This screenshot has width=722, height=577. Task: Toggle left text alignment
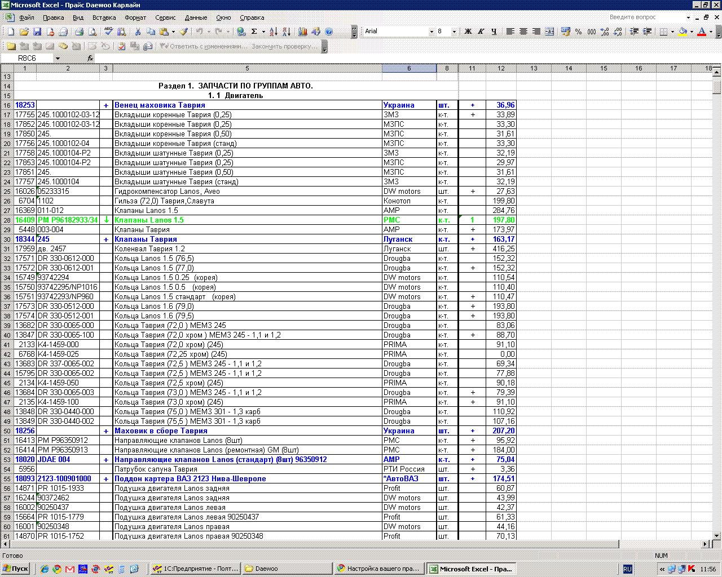[x=510, y=32]
